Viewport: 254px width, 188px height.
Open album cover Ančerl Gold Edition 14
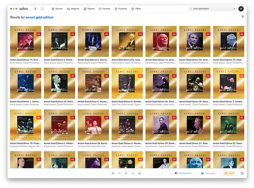(161, 41)
